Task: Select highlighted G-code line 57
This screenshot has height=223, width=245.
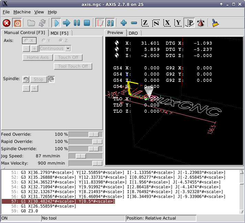Action: 58,201
